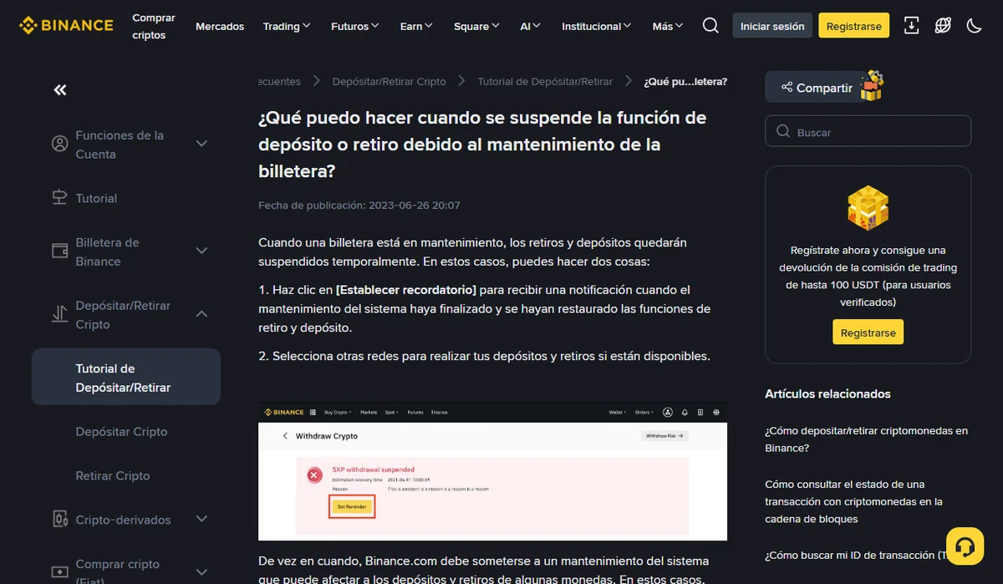The image size is (1003, 584).
Task: Open Depósitar/Retirar Cripto breadcrumb link
Action: (x=389, y=81)
